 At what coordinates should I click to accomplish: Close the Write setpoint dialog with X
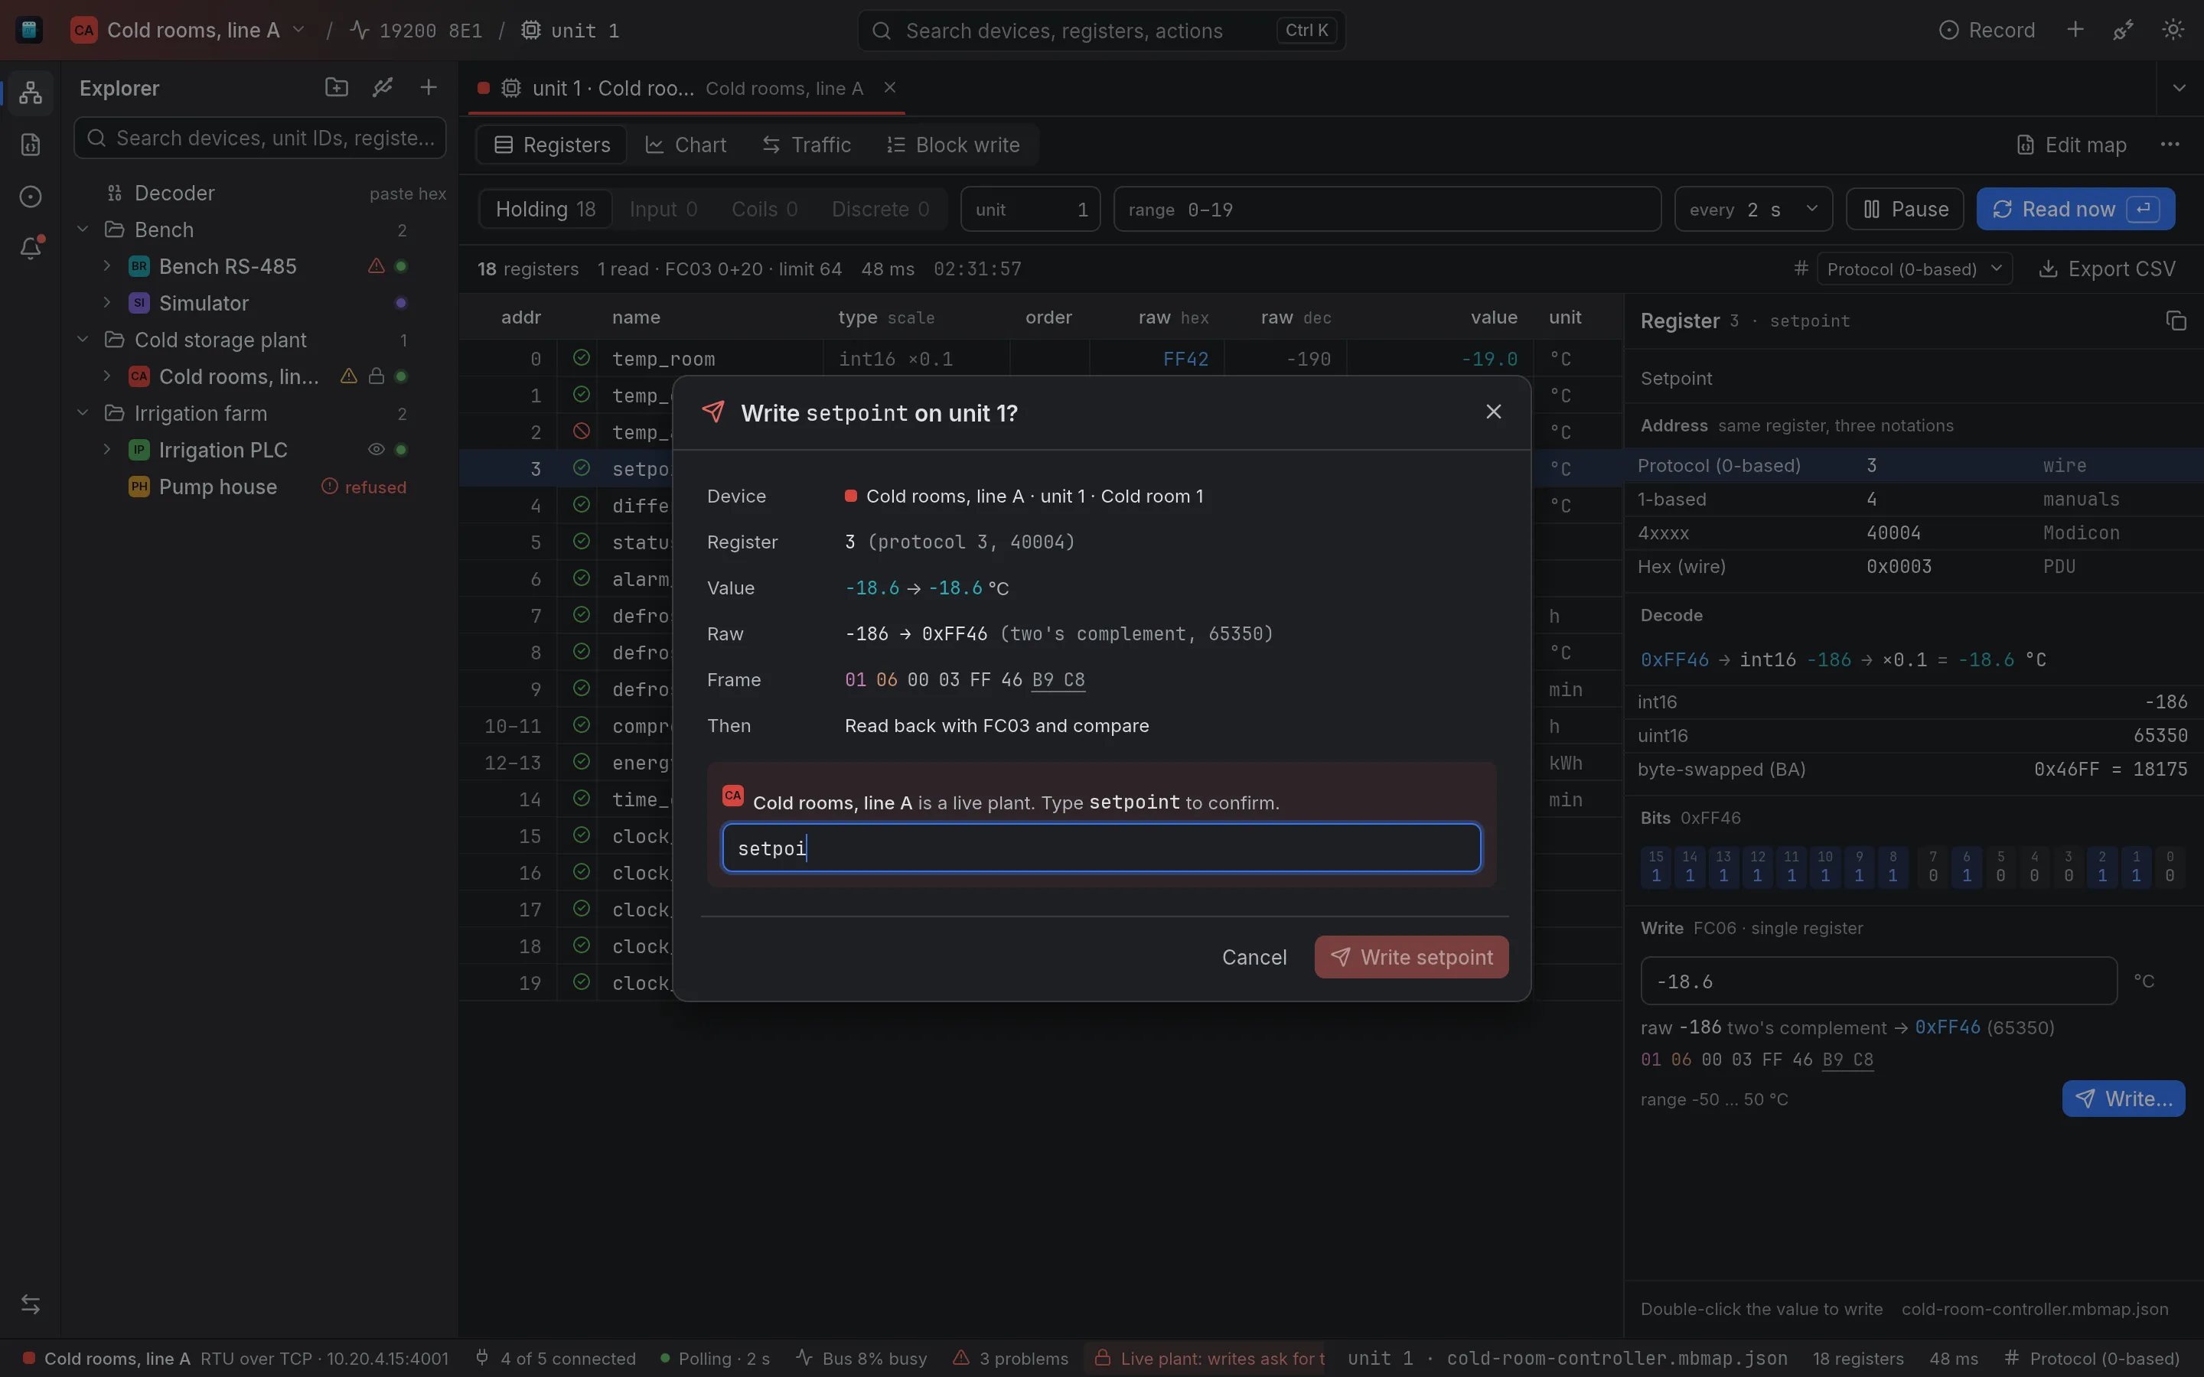pyautogui.click(x=1493, y=412)
